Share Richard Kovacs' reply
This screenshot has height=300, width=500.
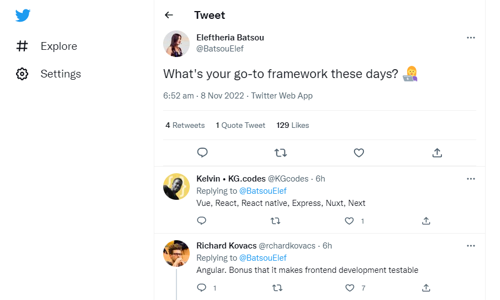click(426, 288)
